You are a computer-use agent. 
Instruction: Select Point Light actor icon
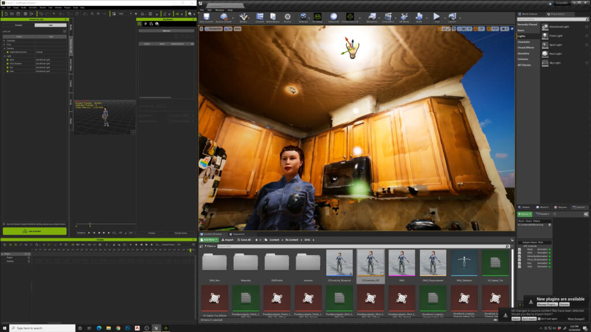click(x=545, y=36)
